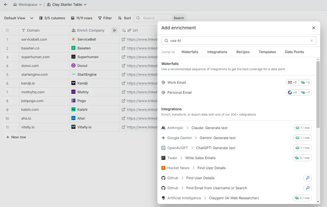Open the Clay Starter Table dropdown
This screenshot has height=207, width=327.
click(67, 4)
